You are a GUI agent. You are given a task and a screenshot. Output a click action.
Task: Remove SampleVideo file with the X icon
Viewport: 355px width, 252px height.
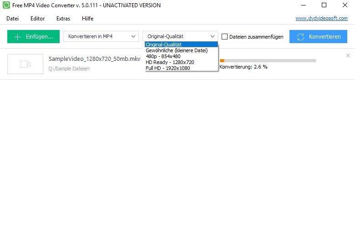[x=348, y=55]
